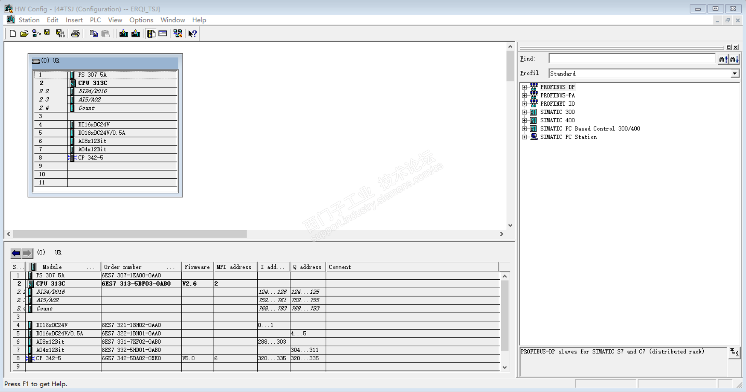
Task: Open the PLC menu
Action: tap(95, 20)
